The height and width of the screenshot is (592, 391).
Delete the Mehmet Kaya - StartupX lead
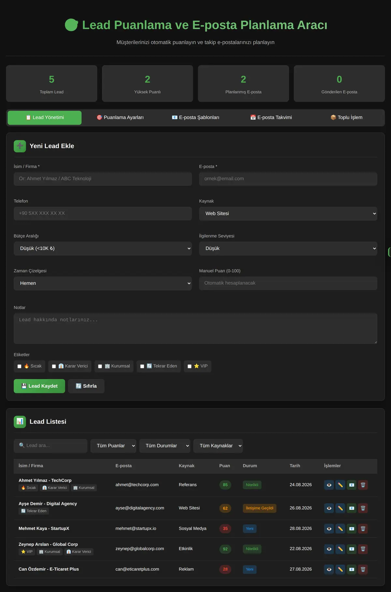pyautogui.click(x=363, y=529)
